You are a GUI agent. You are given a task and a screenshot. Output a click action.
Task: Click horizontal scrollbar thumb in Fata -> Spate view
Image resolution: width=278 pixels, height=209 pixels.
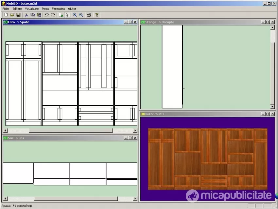coord(71,130)
